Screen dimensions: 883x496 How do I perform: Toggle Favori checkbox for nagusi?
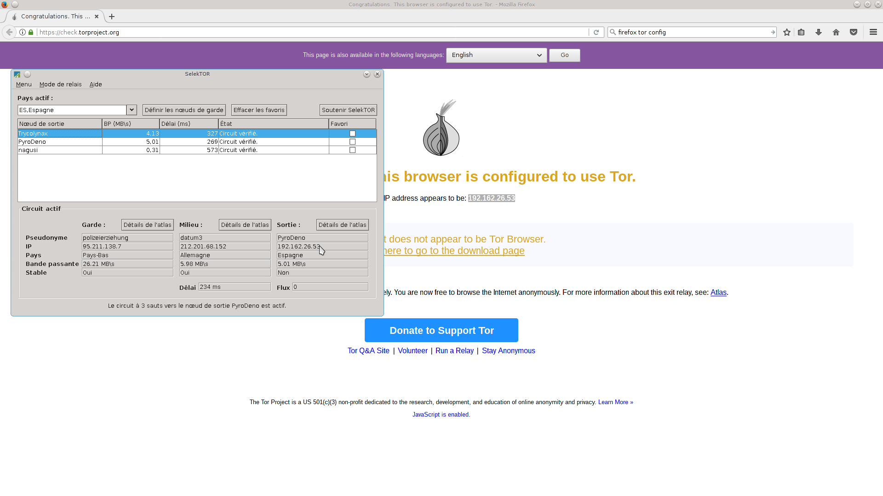pyautogui.click(x=353, y=150)
